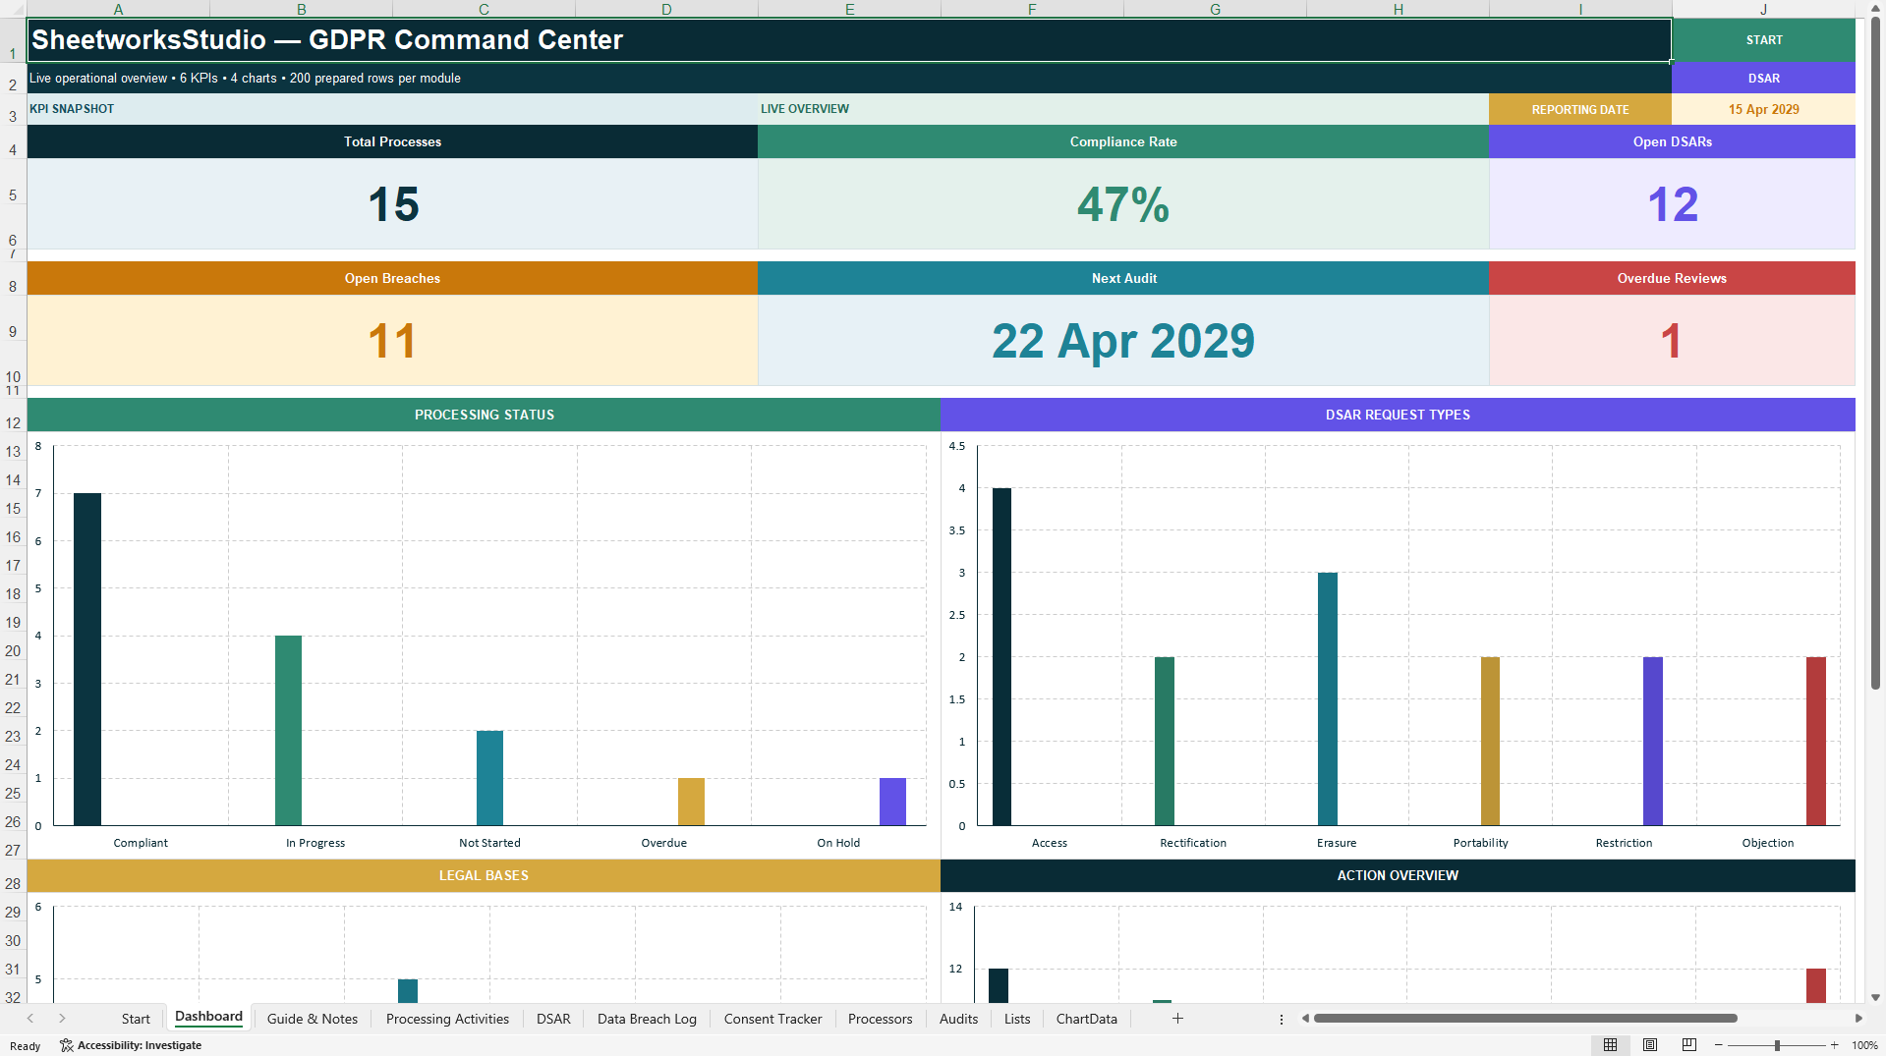Select the Next Audit date 22 Apr 2029

point(1123,341)
